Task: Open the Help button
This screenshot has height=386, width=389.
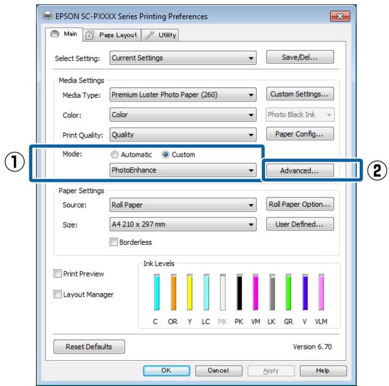Action: pos(323,370)
